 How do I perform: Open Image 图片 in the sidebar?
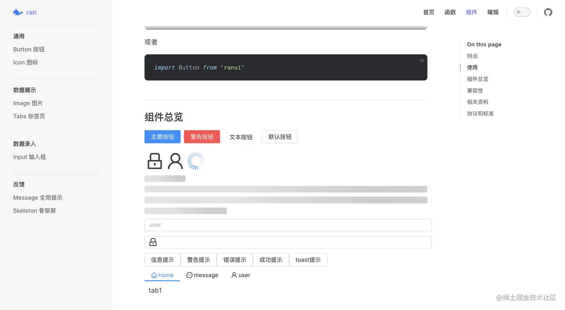click(28, 103)
